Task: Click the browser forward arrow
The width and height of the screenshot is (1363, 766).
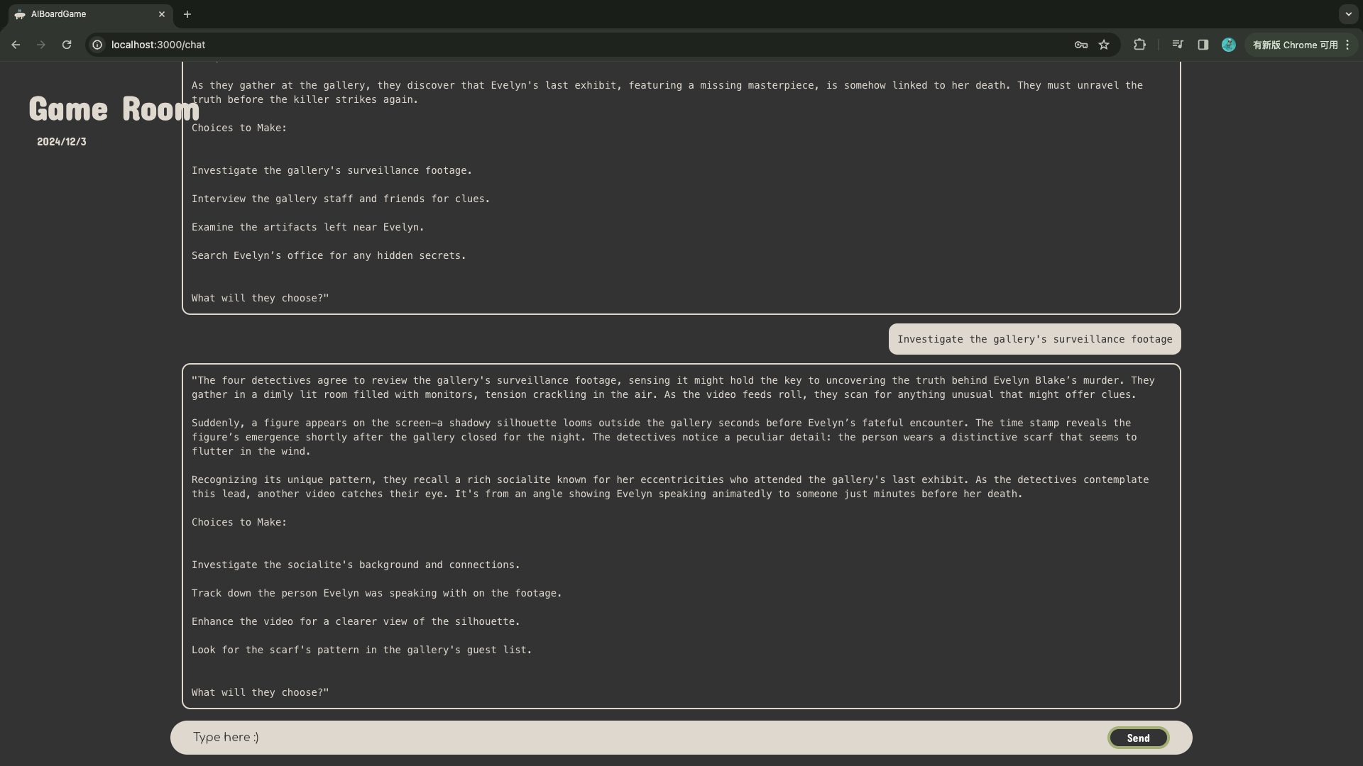Action: coord(41,45)
